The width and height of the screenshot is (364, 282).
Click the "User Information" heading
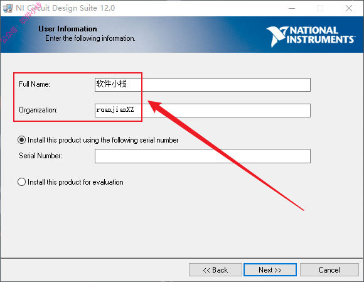tap(68, 29)
